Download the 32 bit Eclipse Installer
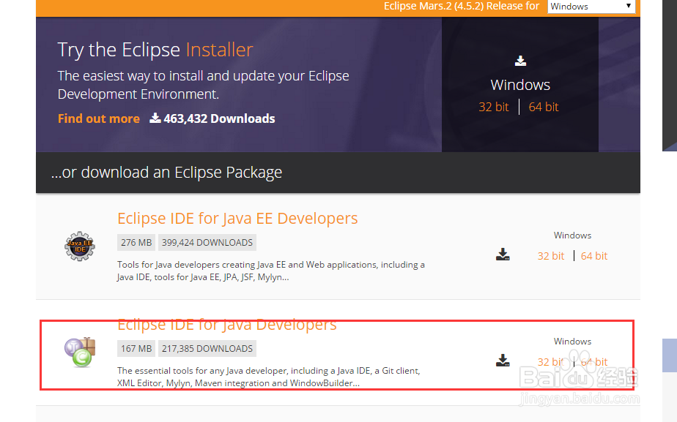 click(x=493, y=106)
